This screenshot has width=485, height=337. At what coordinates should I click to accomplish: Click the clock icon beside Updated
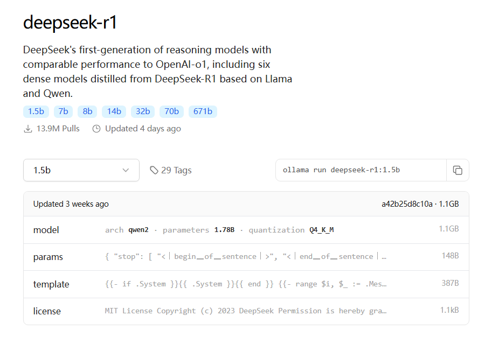coord(96,129)
